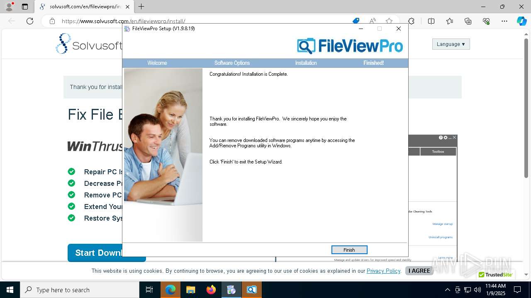
Task: Open the Welcome step tab in setup
Action: [157, 63]
